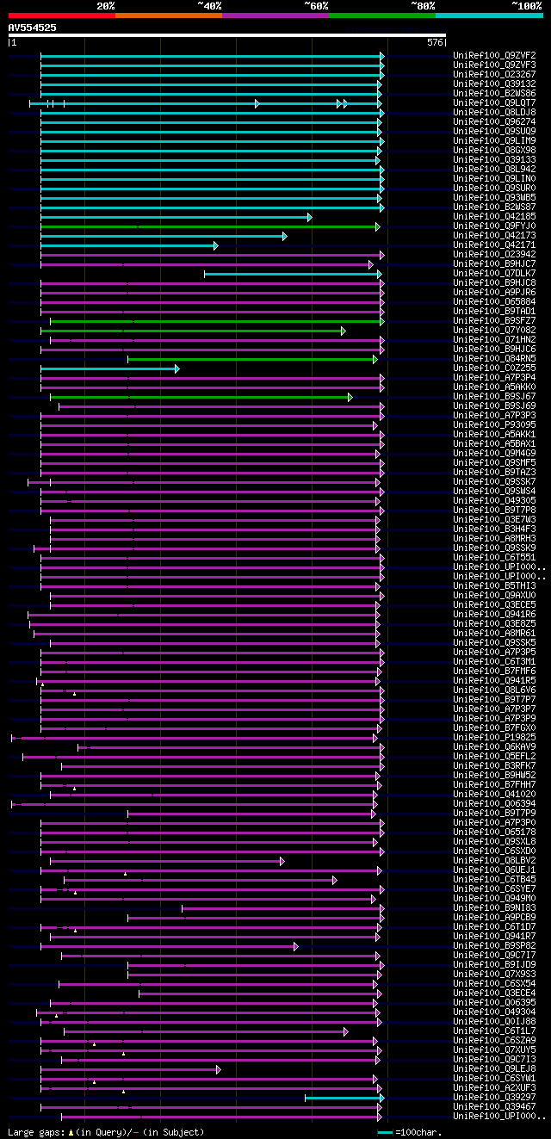Viewport: 551px width, 1139px height.
Task: Open hit UniRef100_O23267
Action: (494, 75)
